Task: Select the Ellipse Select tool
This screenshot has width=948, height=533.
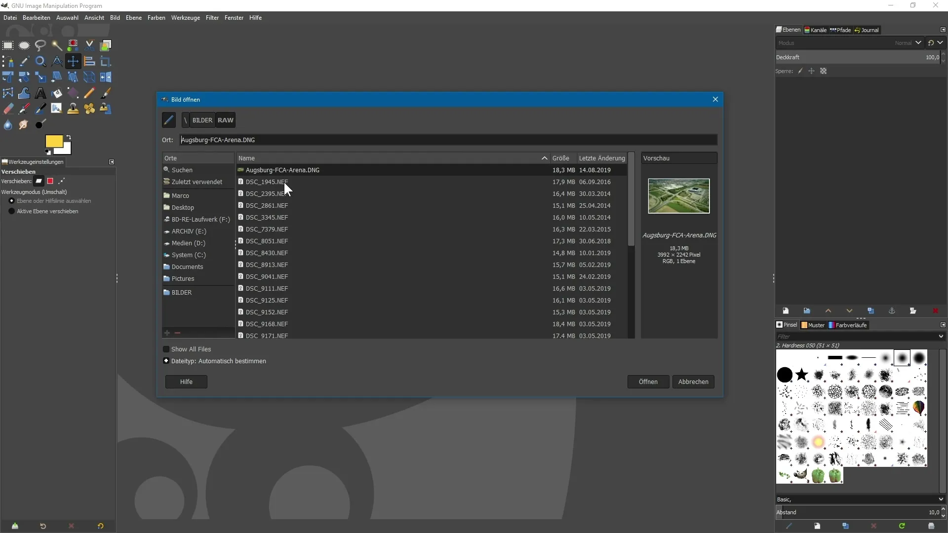Action: [x=24, y=45]
